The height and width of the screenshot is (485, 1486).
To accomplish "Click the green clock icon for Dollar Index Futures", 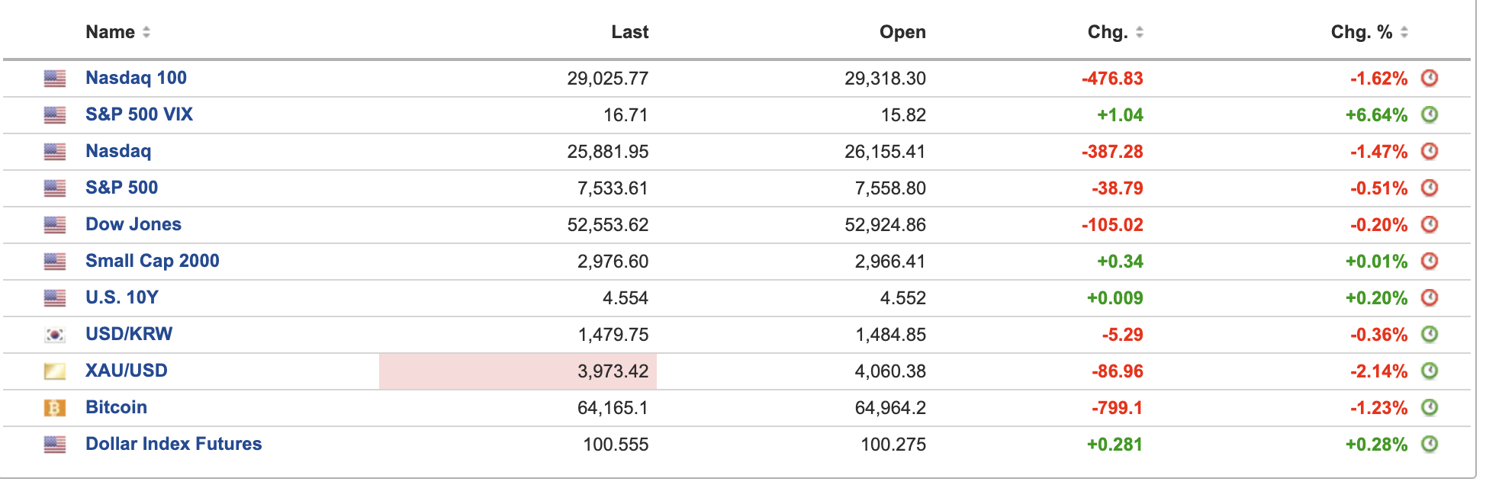I will click(x=1430, y=444).
